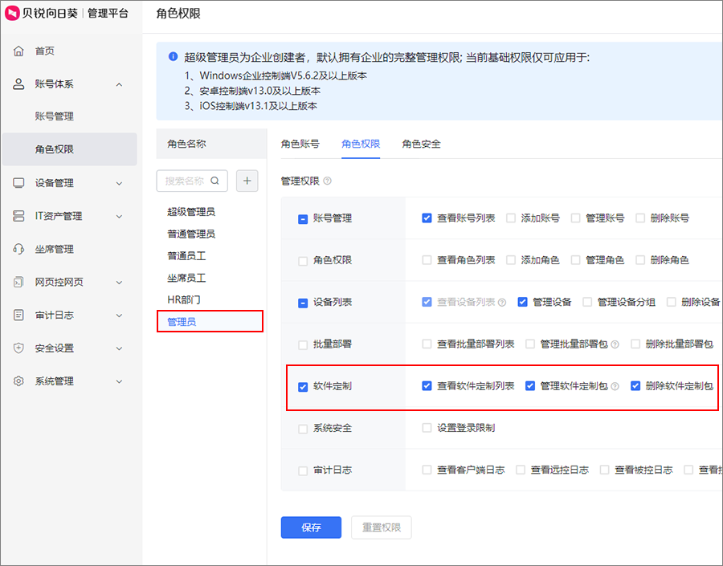
Task: Enable 查看角色列表 checkbox
Action: tap(427, 260)
